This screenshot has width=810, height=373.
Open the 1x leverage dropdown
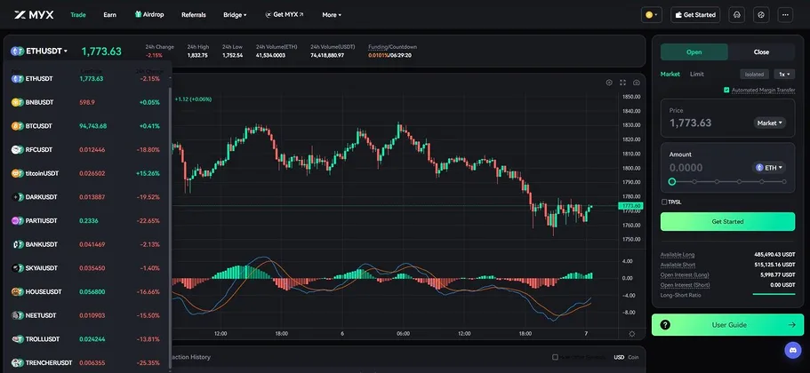click(782, 75)
